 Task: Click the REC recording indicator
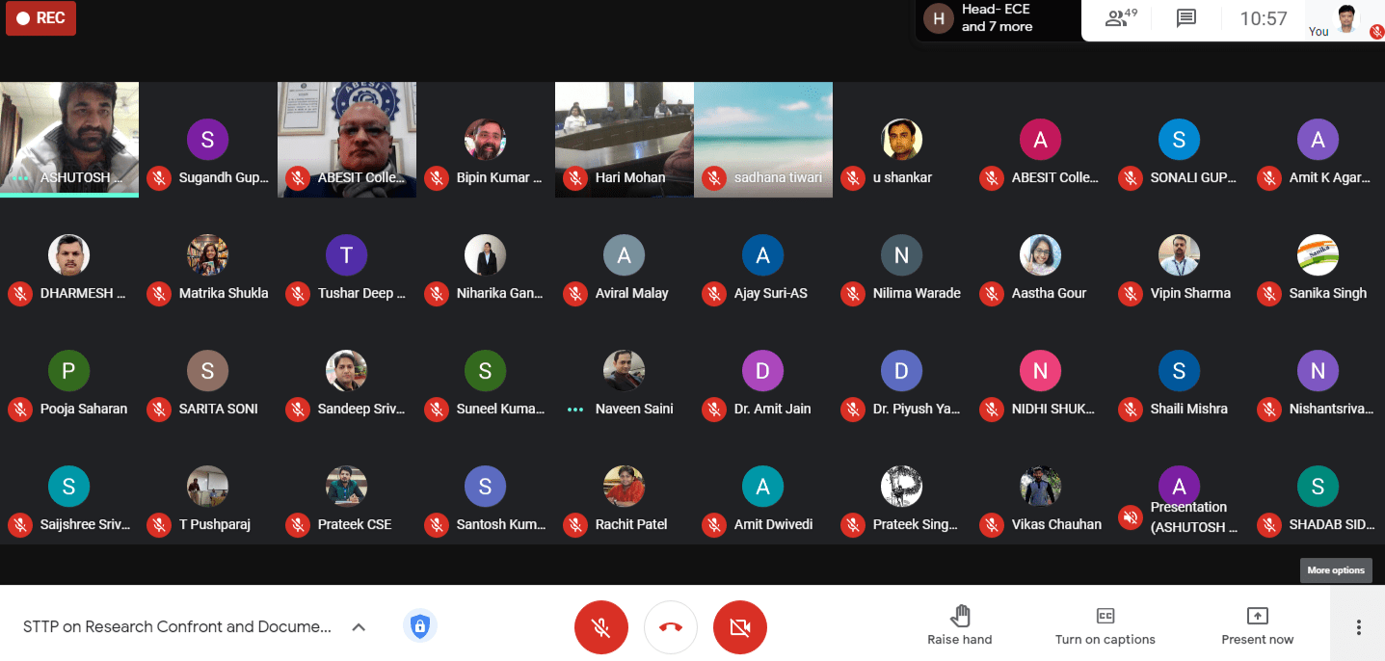pyautogui.click(x=41, y=18)
